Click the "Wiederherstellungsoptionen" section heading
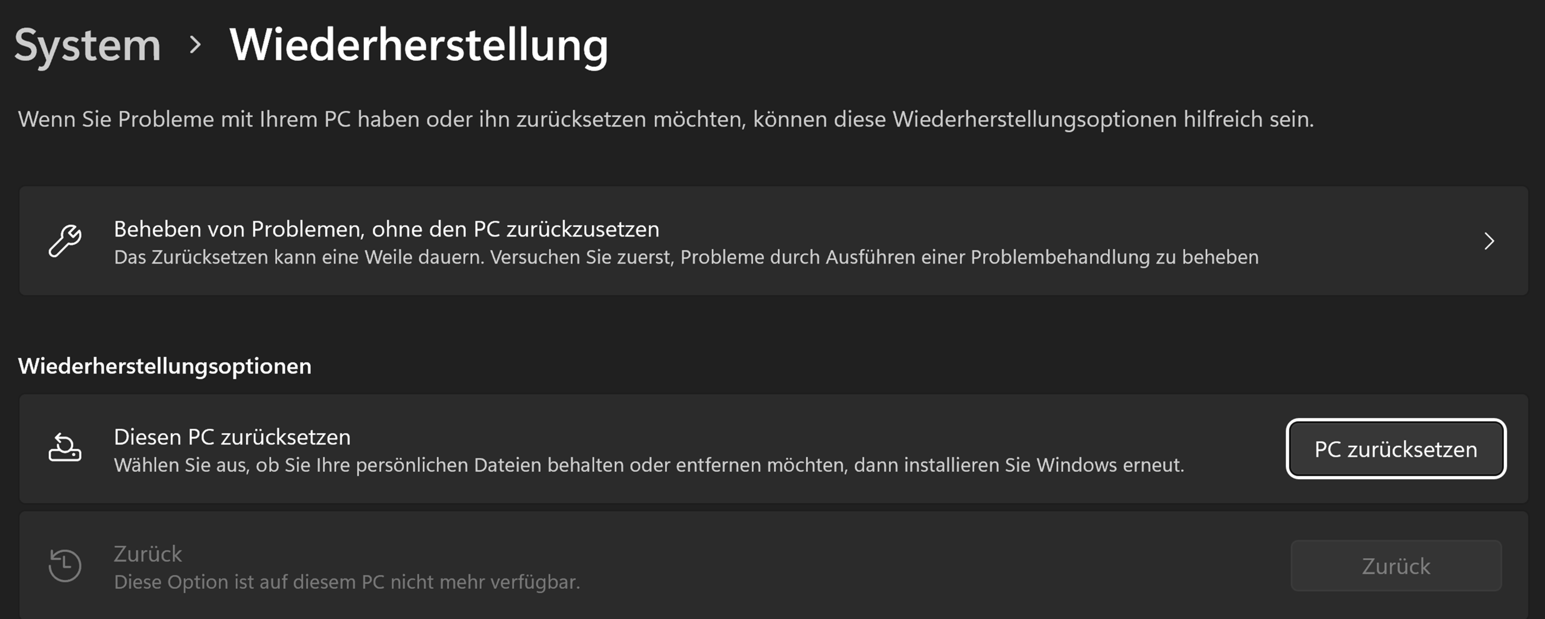The image size is (1545, 619). [165, 366]
